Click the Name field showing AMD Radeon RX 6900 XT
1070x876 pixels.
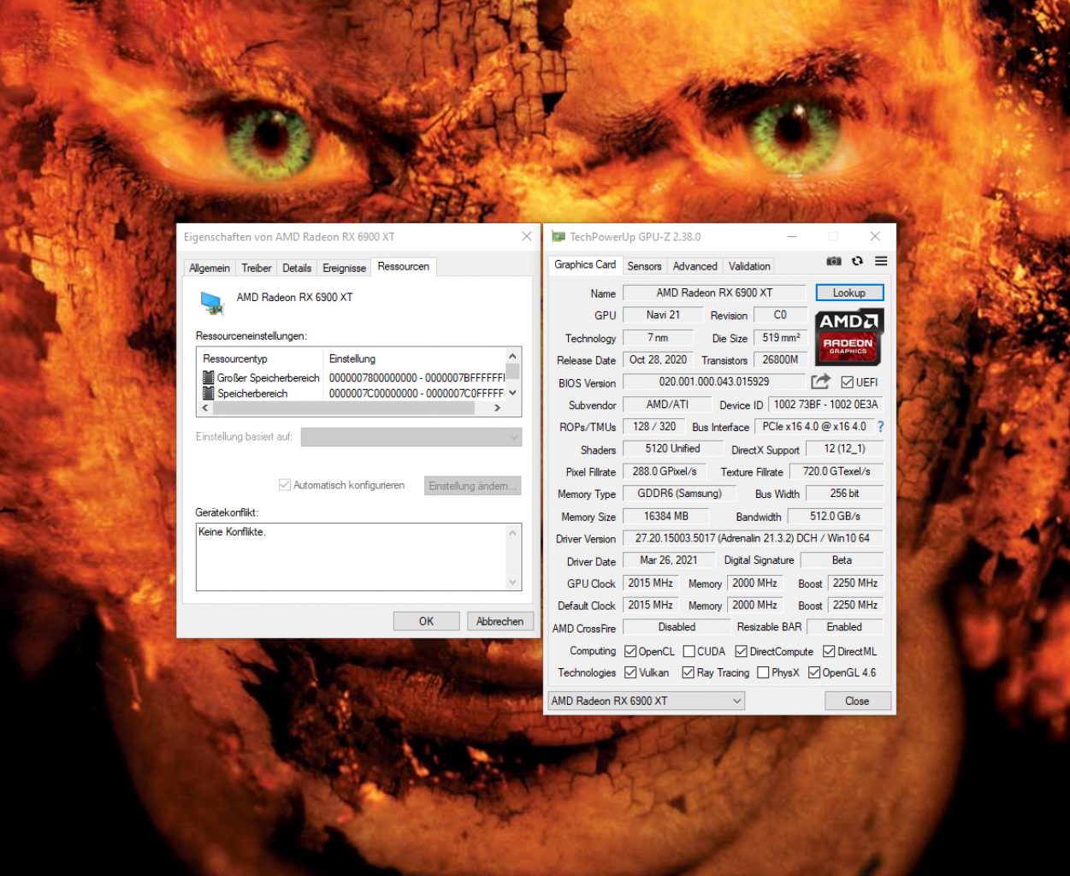tap(714, 293)
